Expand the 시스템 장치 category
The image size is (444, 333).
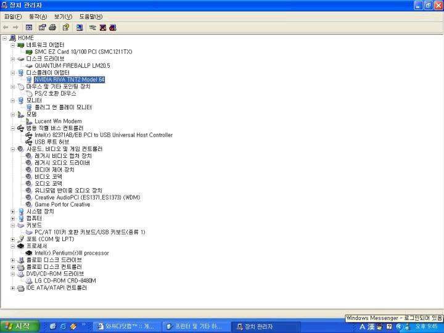click(x=13, y=212)
